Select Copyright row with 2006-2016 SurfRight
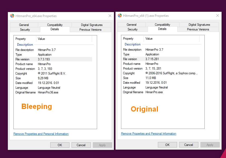This screenshot has width=226, height=158. click(x=161, y=73)
